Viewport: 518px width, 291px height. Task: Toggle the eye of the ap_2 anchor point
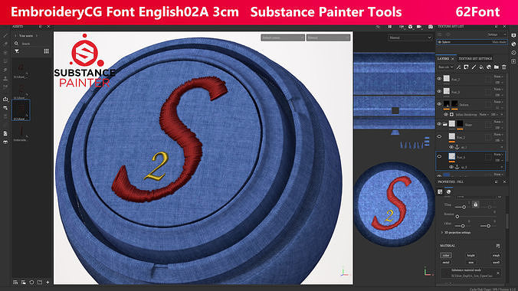coord(451,147)
